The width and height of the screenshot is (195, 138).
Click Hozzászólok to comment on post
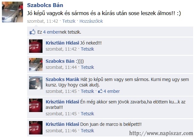pyautogui.click(x=91, y=21)
